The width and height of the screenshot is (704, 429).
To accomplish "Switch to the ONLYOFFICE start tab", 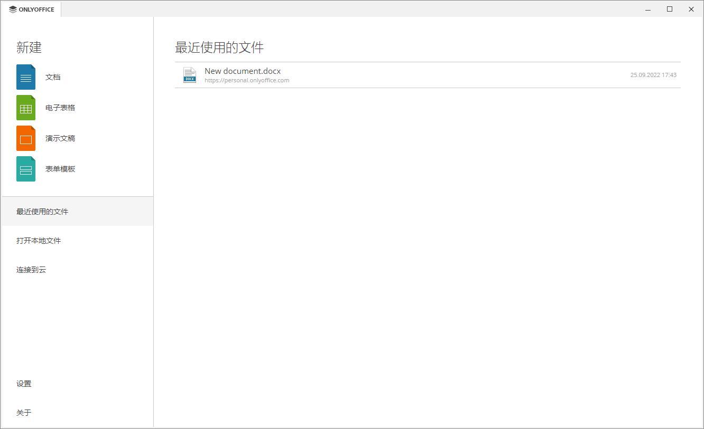I will pos(31,8).
